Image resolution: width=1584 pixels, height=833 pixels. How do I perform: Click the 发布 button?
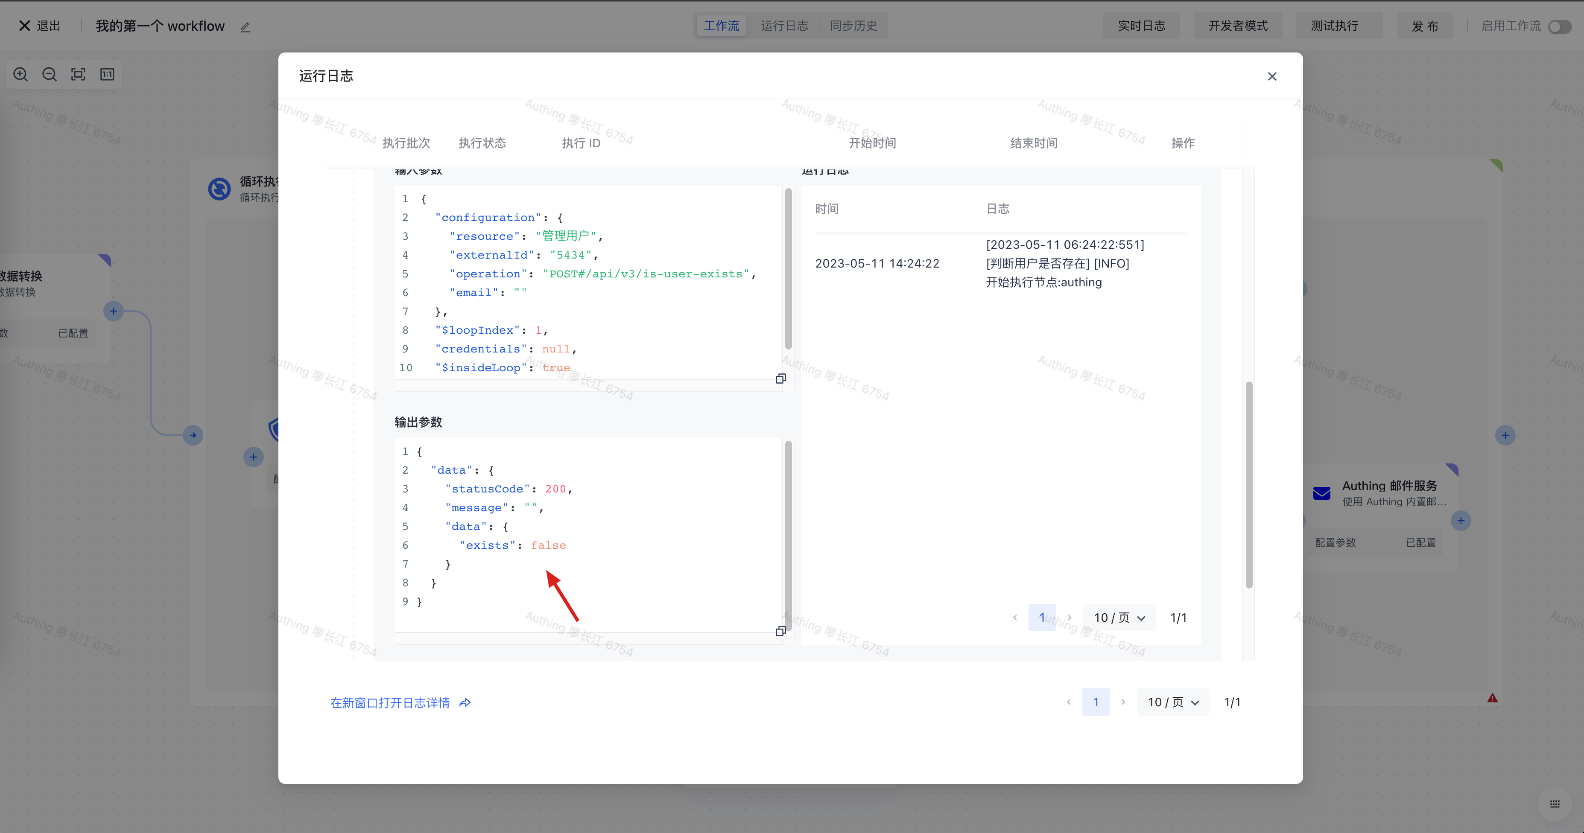pos(1424,26)
